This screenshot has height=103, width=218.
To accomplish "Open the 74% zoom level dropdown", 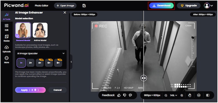I will click(174, 95).
